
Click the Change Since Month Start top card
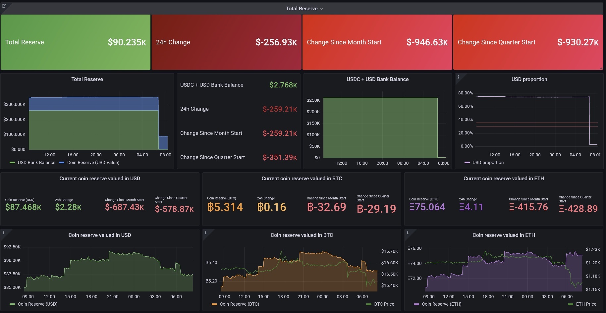coord(377,42)
